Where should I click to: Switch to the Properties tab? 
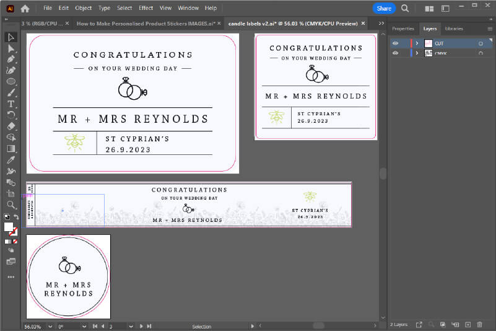coord(403,29)
